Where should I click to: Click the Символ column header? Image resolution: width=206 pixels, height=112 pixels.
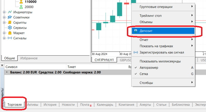[x=35, y=67]
